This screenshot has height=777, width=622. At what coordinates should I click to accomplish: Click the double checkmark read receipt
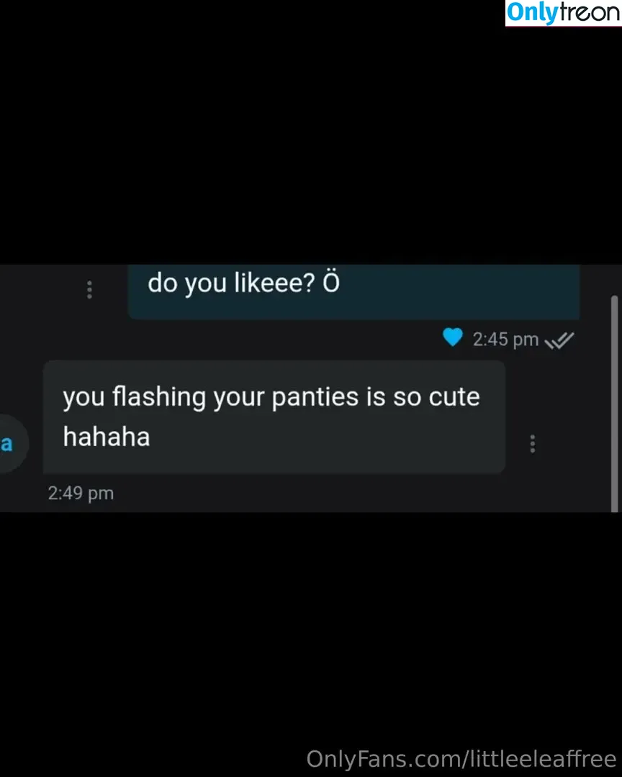click(x=559, y=340)
